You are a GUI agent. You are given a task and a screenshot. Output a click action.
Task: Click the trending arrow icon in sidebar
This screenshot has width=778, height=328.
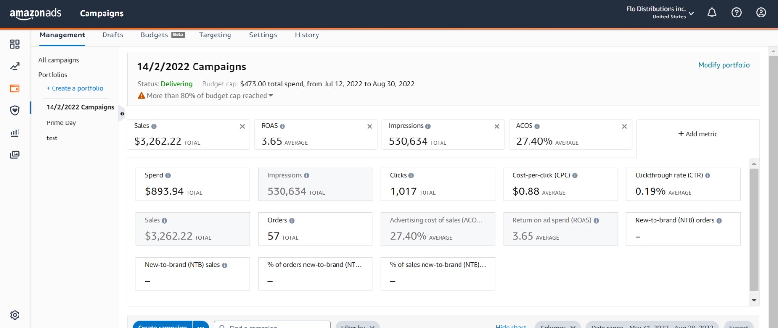(x=15, y=66)
